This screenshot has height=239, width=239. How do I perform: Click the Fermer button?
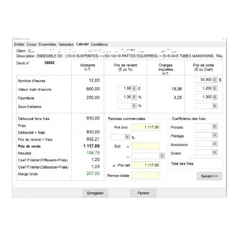coord(143,193)
